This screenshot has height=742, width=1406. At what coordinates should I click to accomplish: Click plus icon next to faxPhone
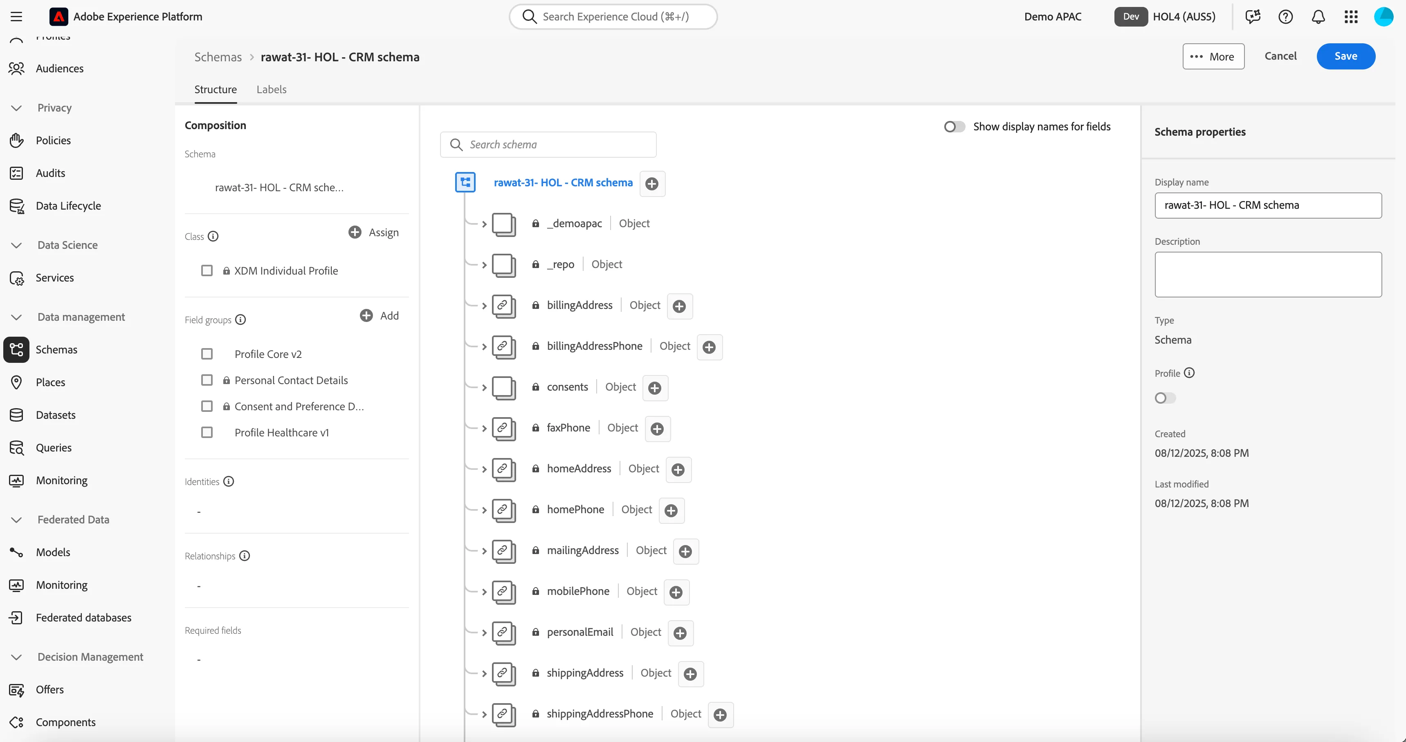(657, 429)
